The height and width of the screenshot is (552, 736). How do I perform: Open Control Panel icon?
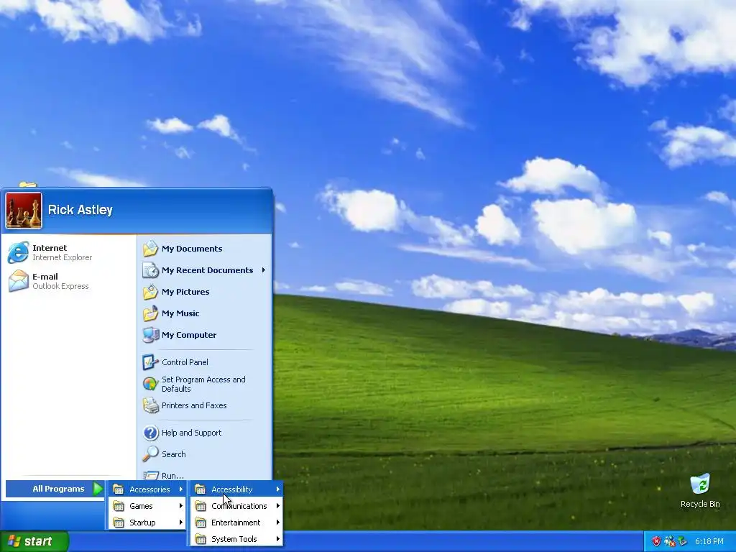151,362
